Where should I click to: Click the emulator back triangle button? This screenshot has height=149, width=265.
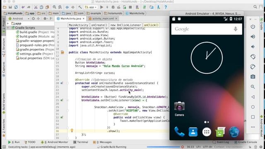(x=253, y=97)
